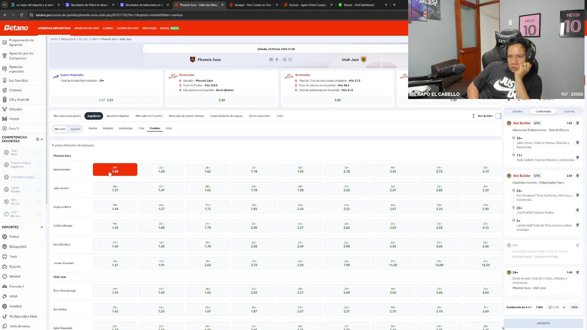The height and width of the screenshot is (330, 587).
Task: Open new browser tab
Action: point(394,5)
